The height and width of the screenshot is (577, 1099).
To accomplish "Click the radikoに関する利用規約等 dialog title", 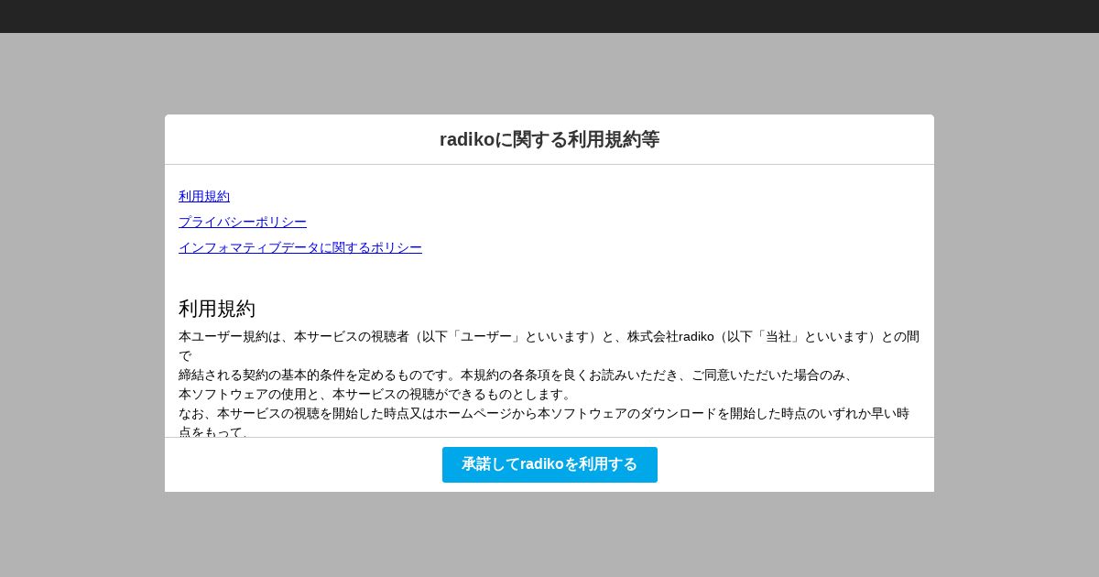I will click(x=549, y=139).
